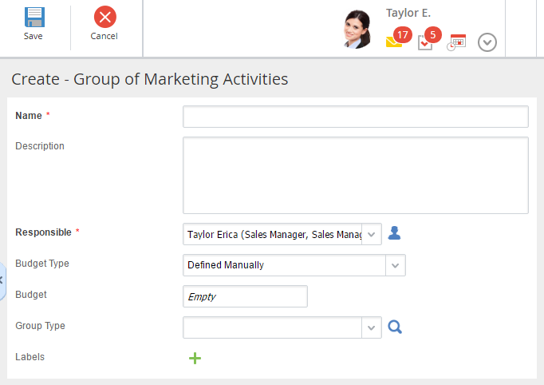Screen dimensions: 544x385
Task: Click the Group Type input box
Action: click(272, 327)
